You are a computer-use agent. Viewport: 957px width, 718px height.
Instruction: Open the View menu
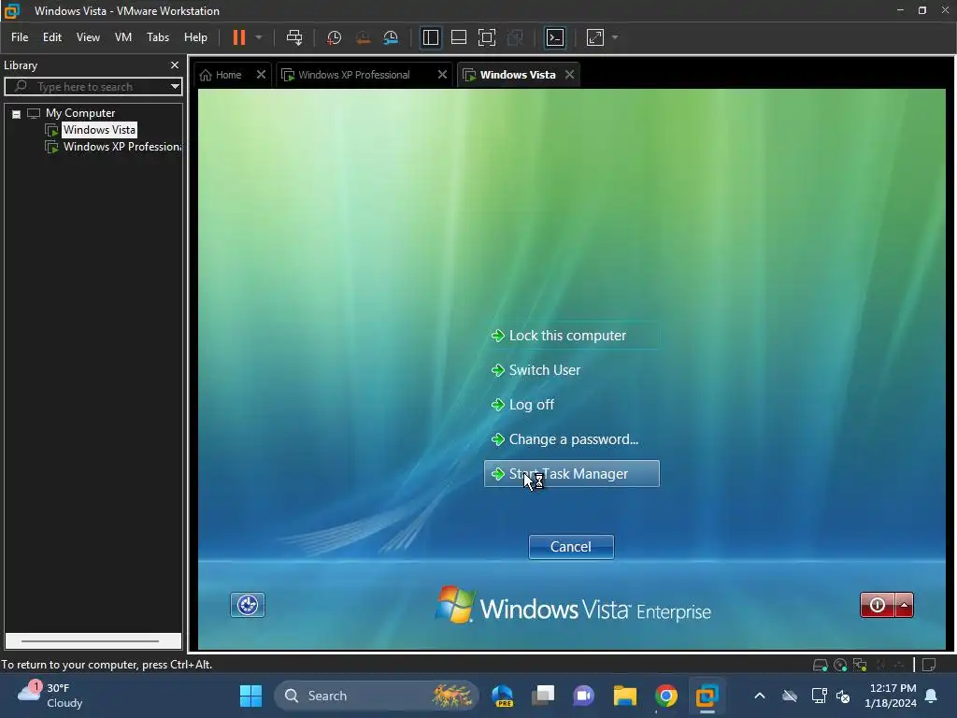click(x=88, y=37)
